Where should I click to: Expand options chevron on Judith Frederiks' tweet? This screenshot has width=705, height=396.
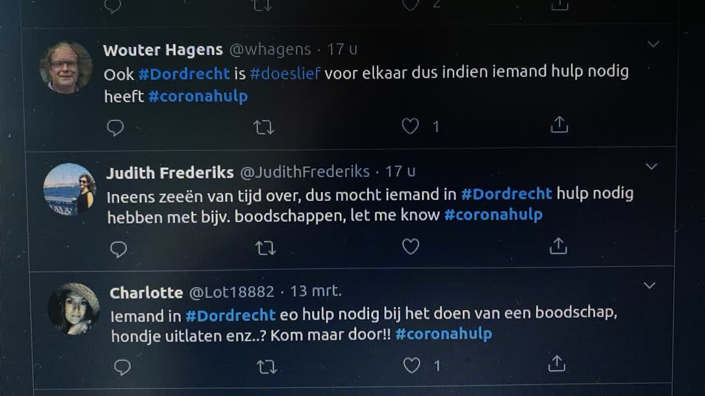pyautogui.click(x=652, y=166)
